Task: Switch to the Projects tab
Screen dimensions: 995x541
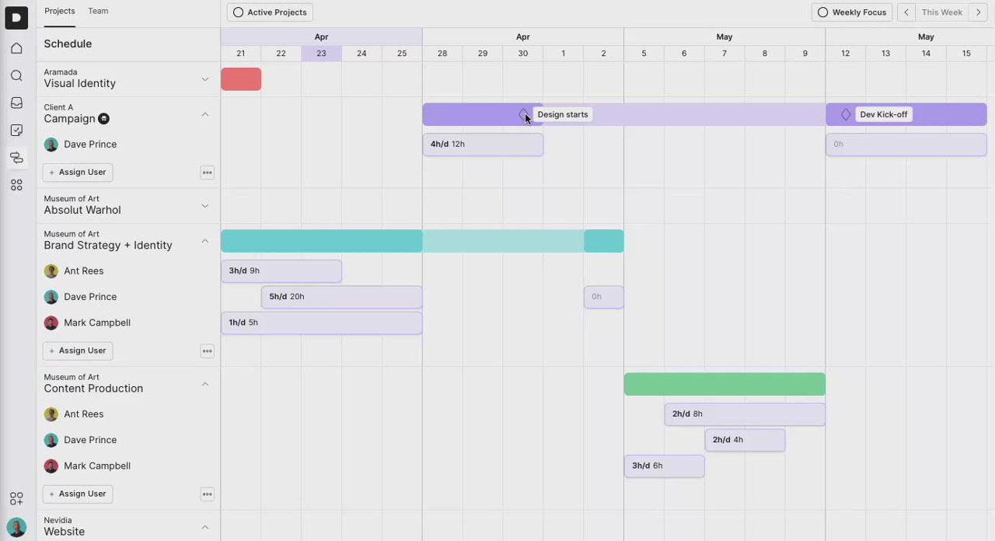Action: 60,11
